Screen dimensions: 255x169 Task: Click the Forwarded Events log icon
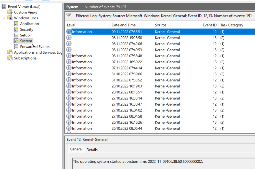(x=16, y=47)
